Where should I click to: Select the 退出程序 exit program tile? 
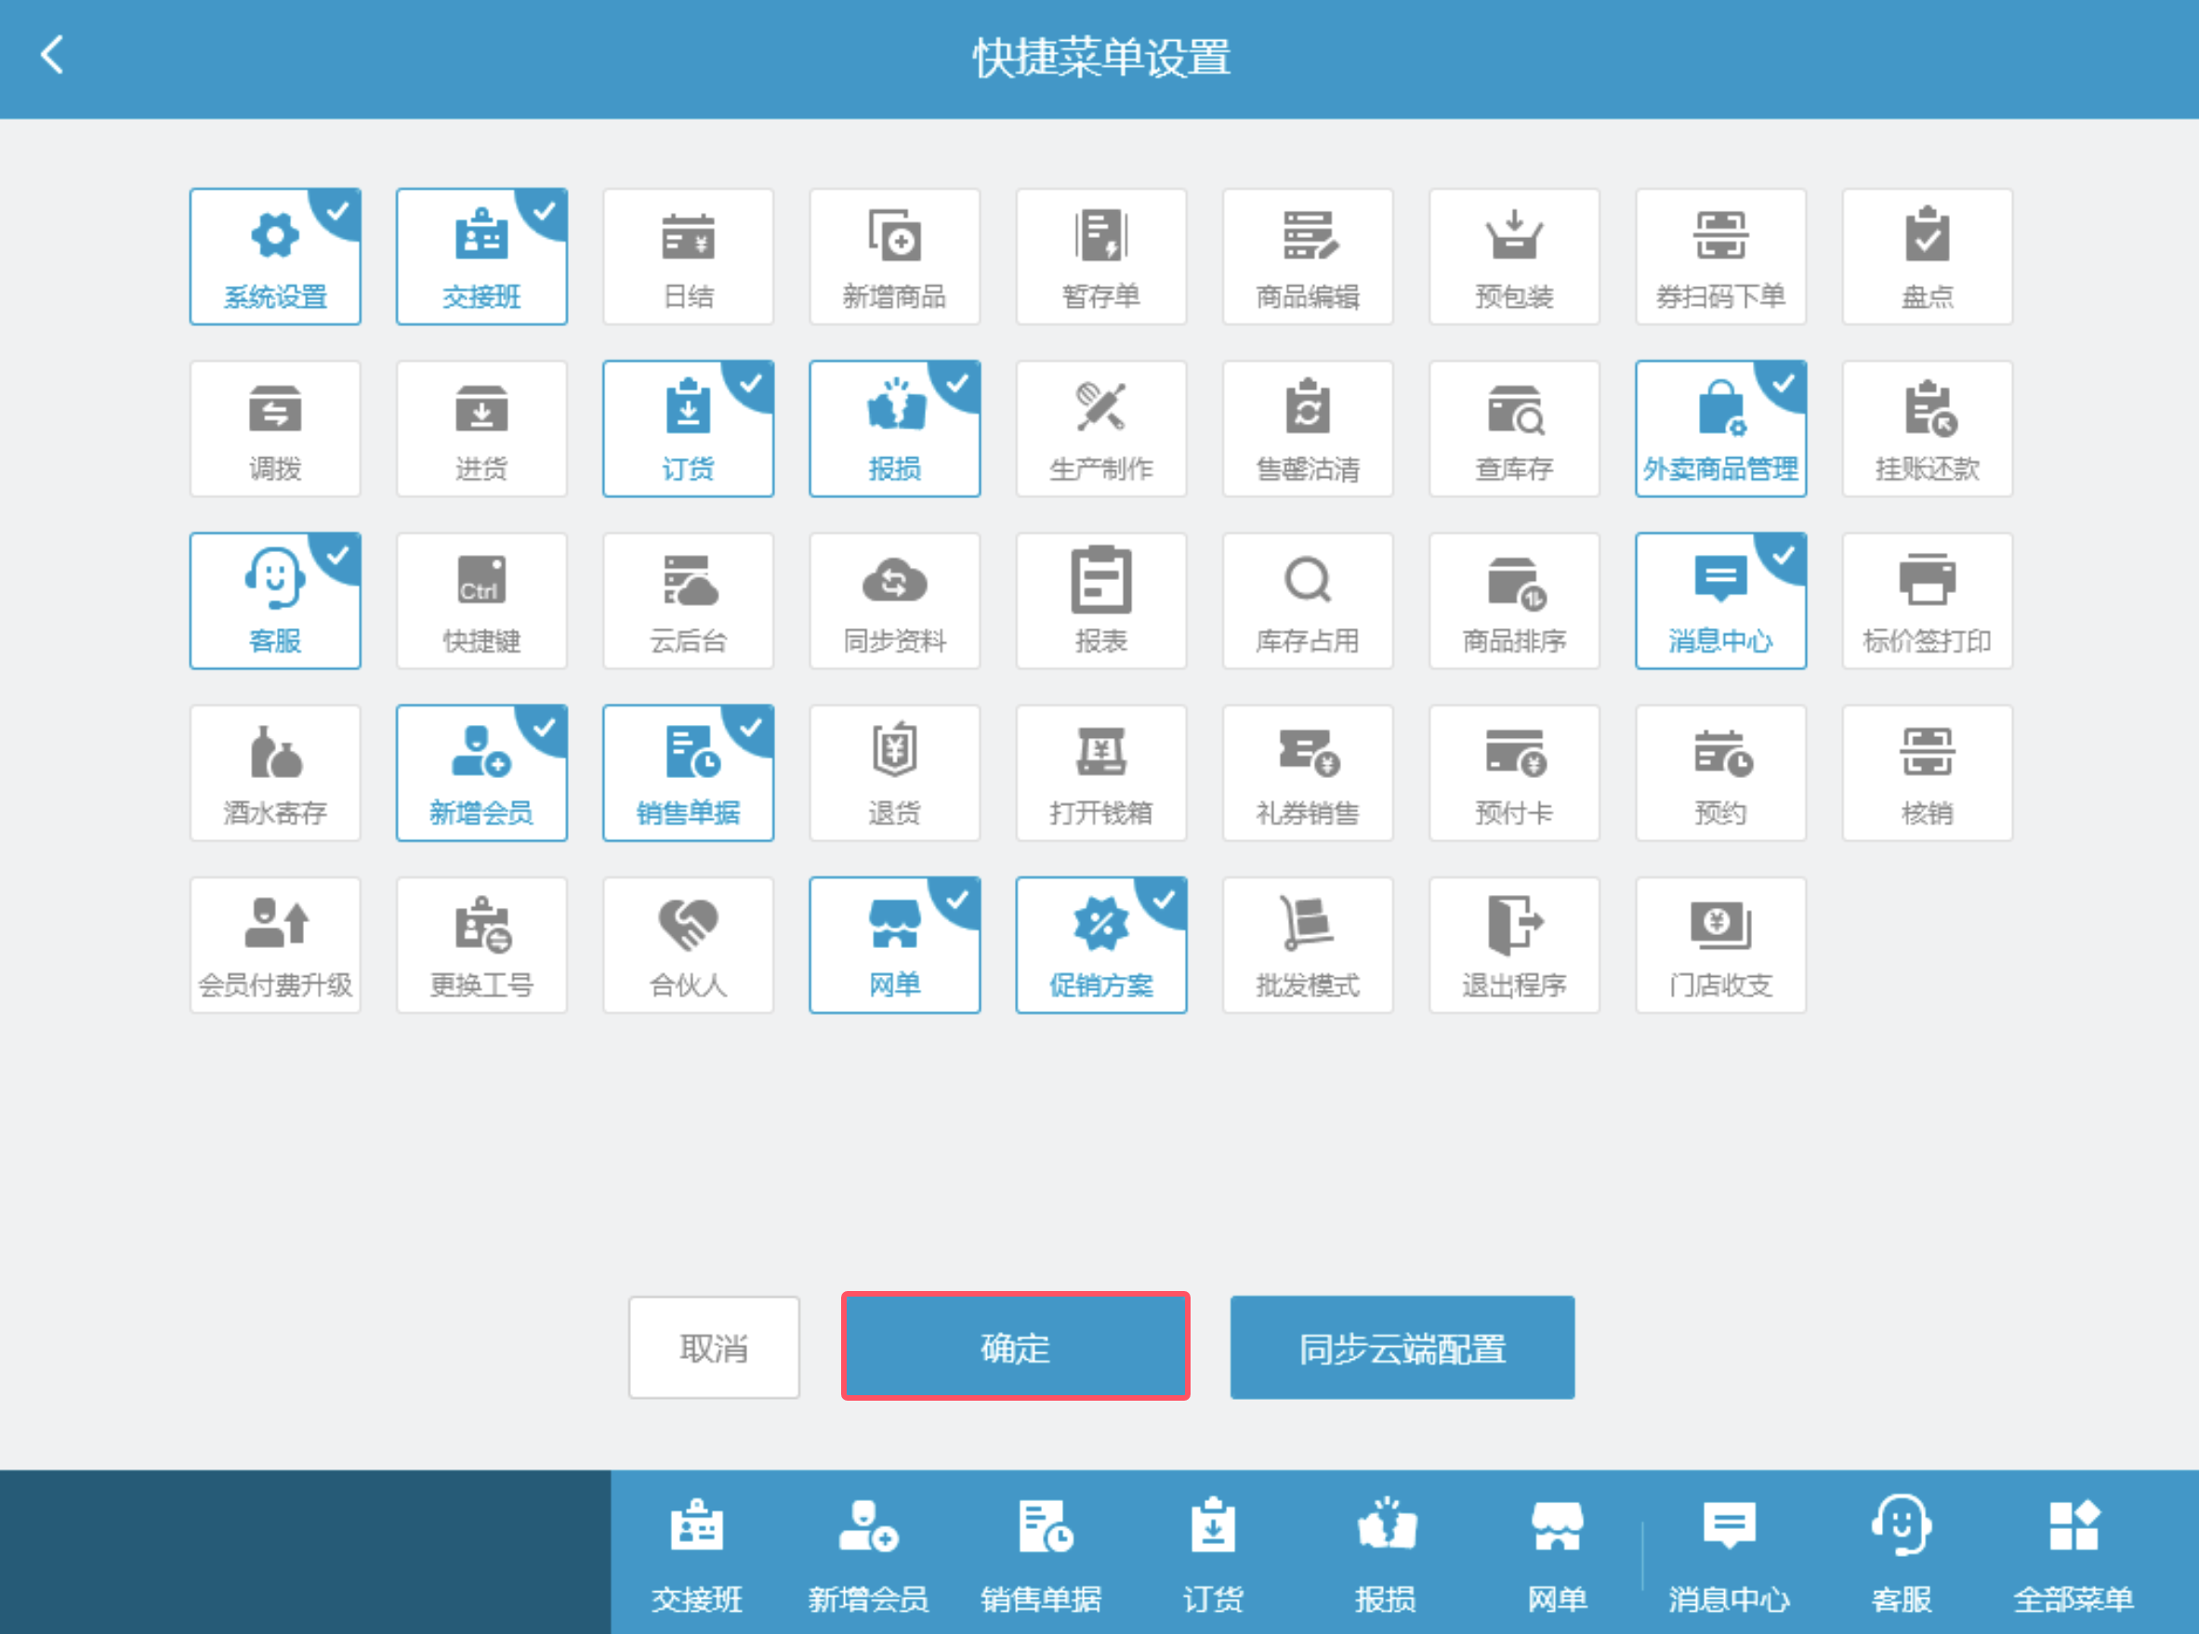click(1513, 945)
